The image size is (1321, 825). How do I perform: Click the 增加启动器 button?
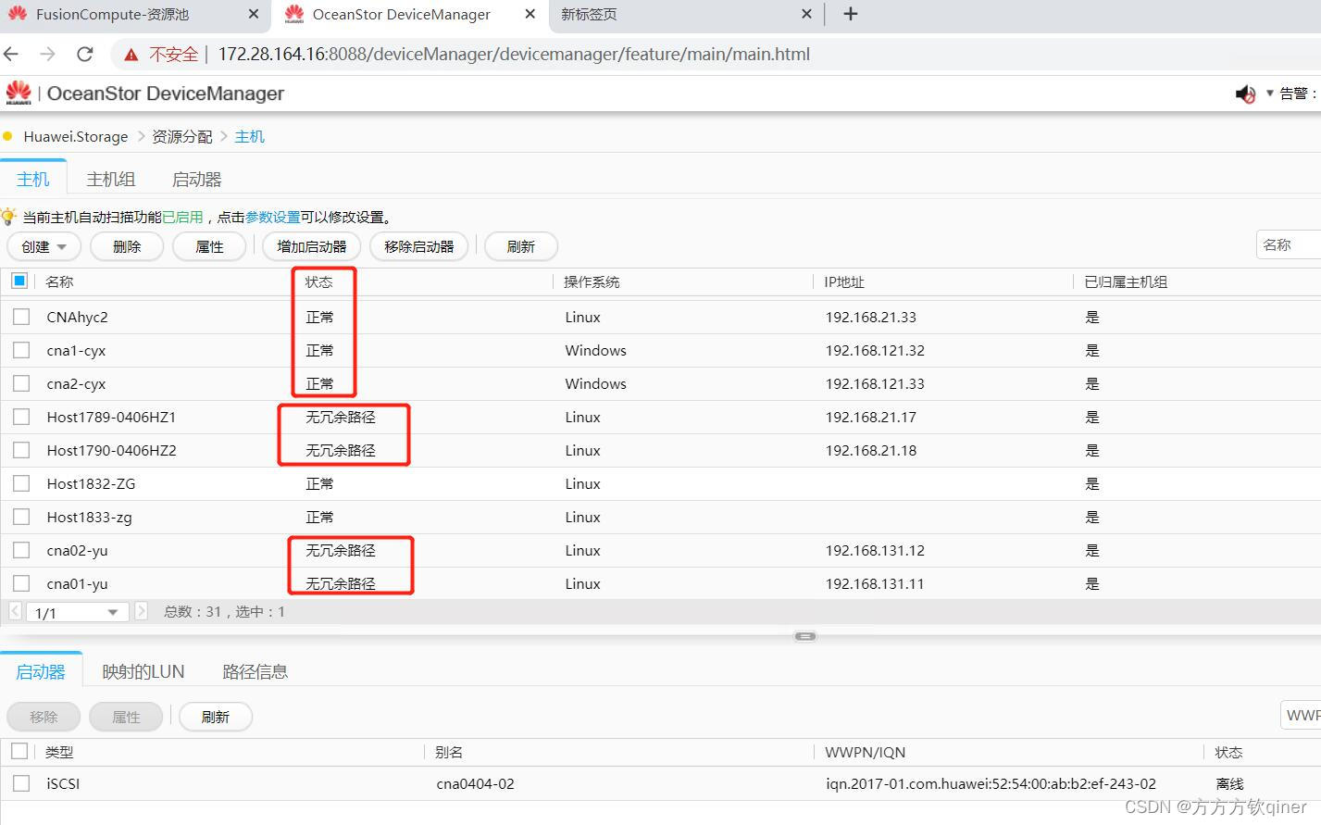click(x=312, y=246)
